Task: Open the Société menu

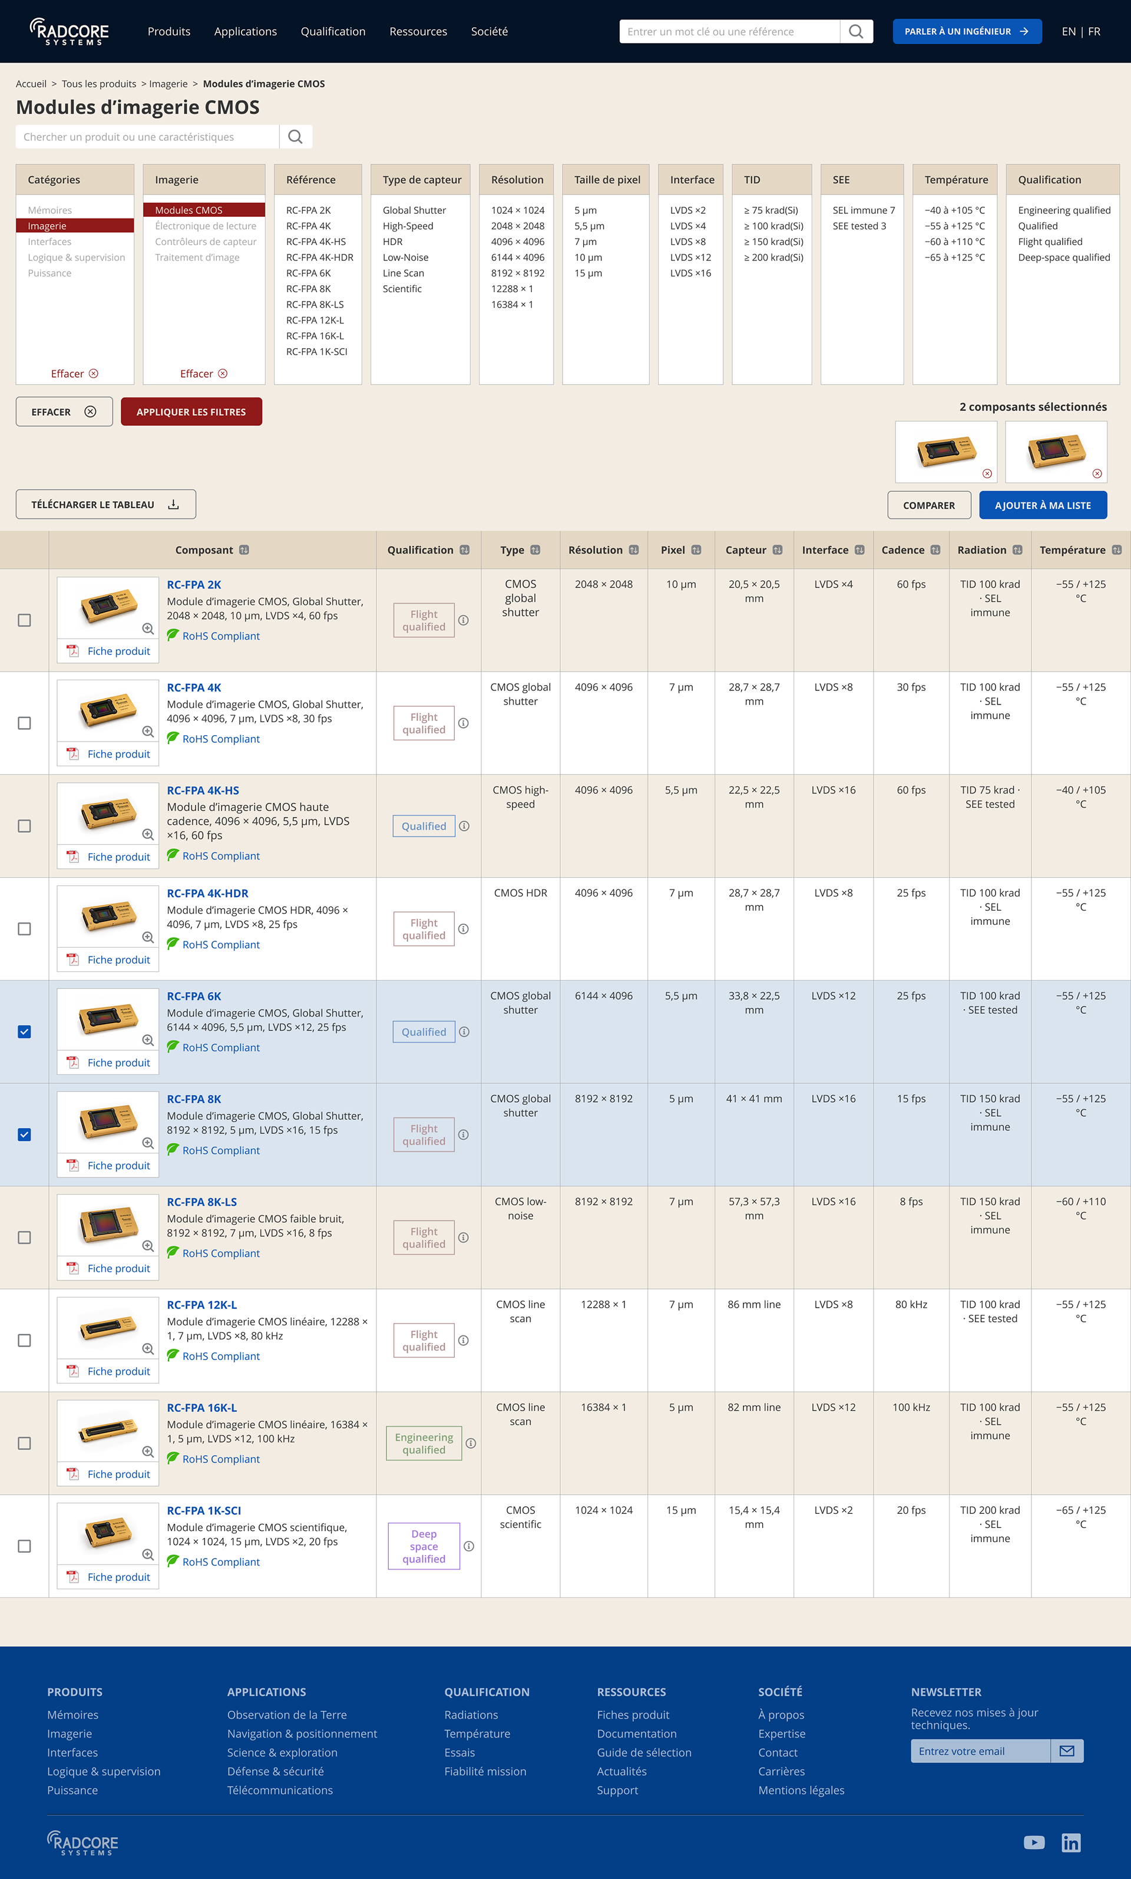Action: [x=490, y=31]
